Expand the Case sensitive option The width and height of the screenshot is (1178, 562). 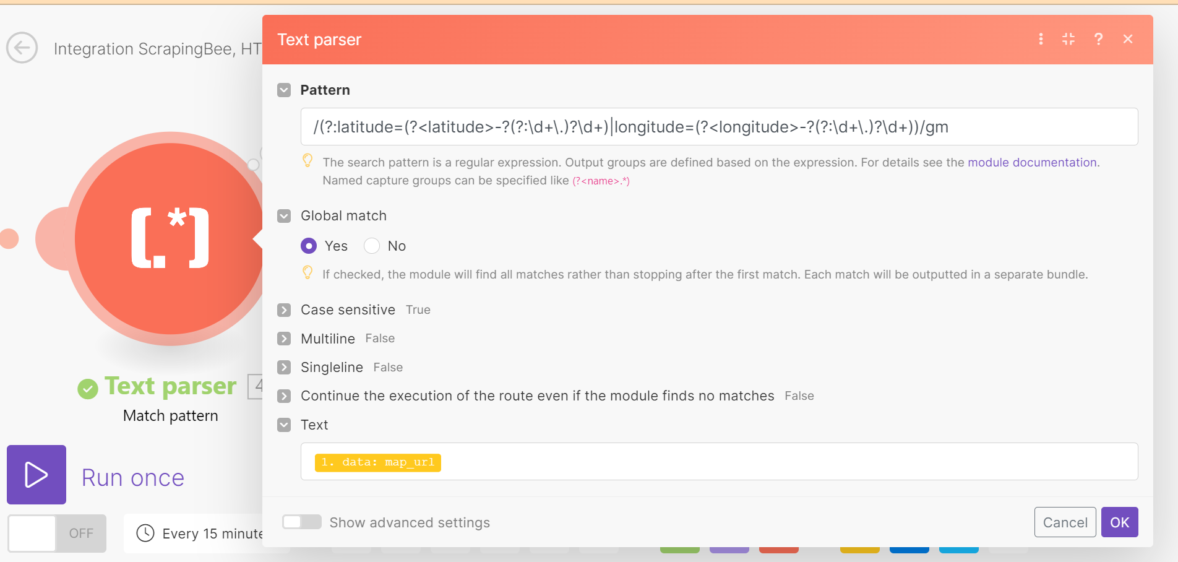284,310
